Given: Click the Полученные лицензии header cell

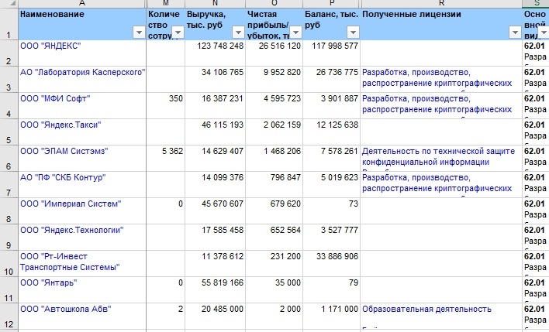Looking at the screenshot, I should [x=441, y=24].
